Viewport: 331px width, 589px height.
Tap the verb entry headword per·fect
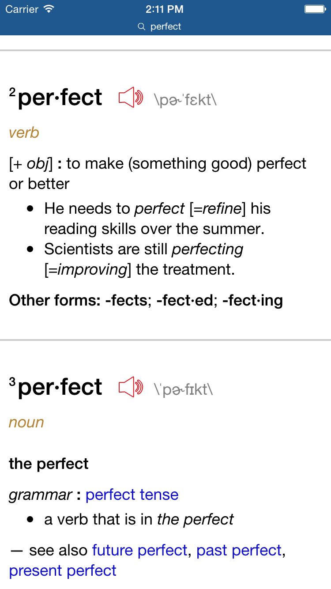coord(60,98)
